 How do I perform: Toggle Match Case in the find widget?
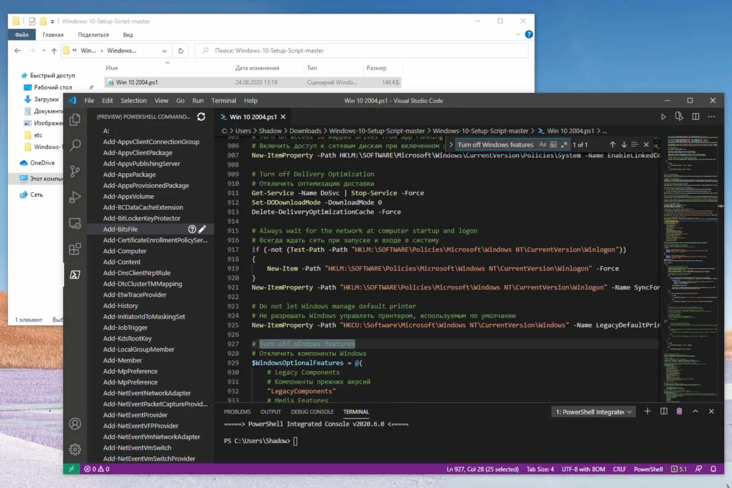pos(543,144)
